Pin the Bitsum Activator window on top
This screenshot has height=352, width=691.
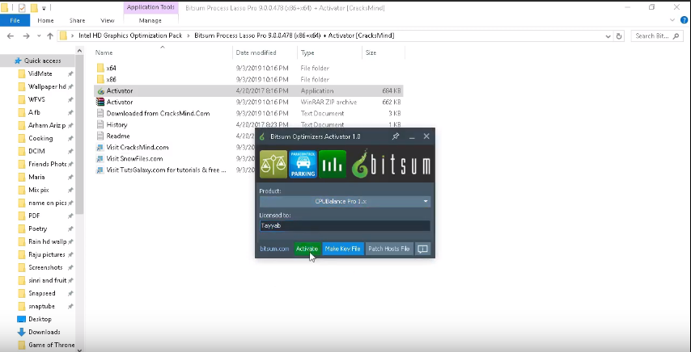[396, 136]
